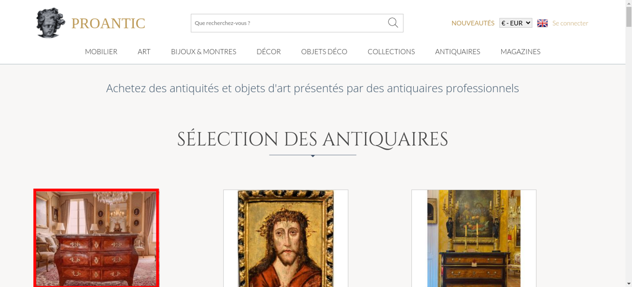This screenshot has height=287, width=632.
Task: Open the antique commode thumbnail
Action: (96, 239)
